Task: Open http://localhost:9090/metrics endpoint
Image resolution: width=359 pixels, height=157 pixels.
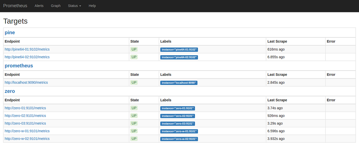Action: click(x=26, y=82)
